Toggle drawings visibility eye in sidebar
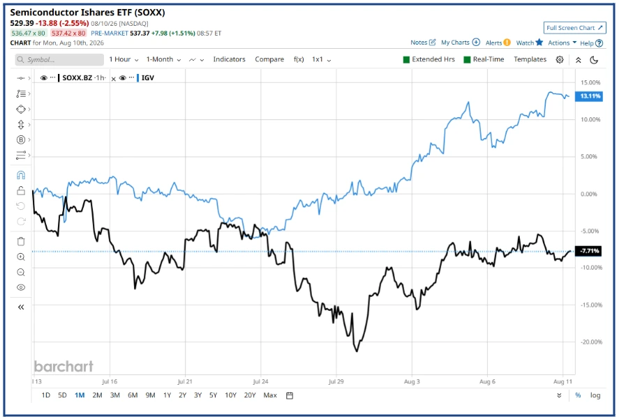Screen dimensions: 619x419 21,287
